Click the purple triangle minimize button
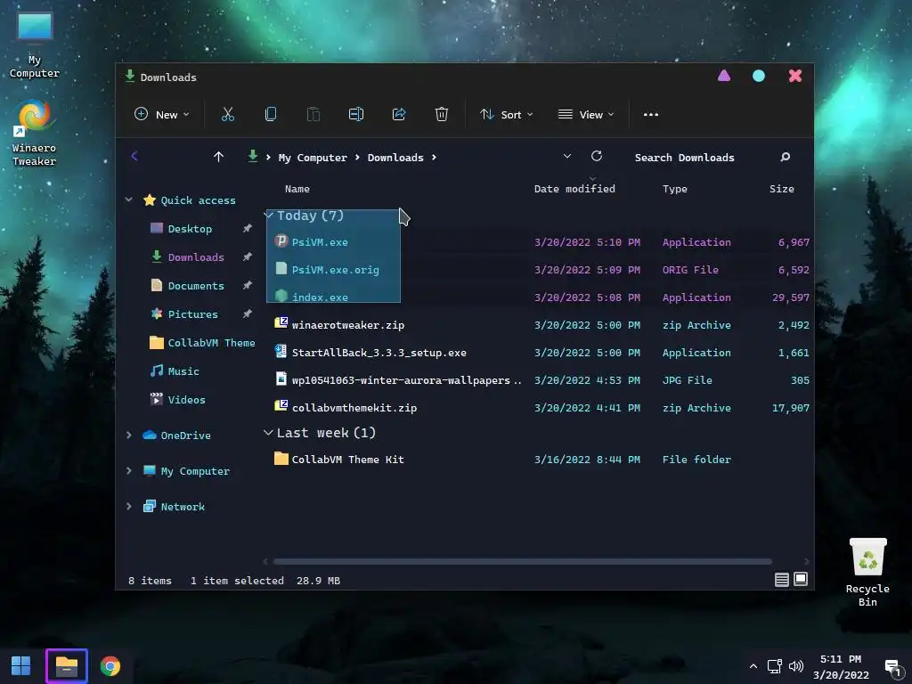Screen dimensions: 912x684 pos(723,76)
